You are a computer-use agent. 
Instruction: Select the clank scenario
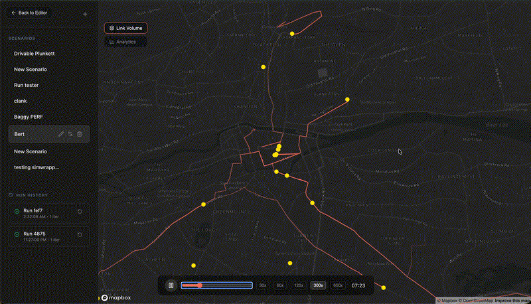(x=21, y=101)
